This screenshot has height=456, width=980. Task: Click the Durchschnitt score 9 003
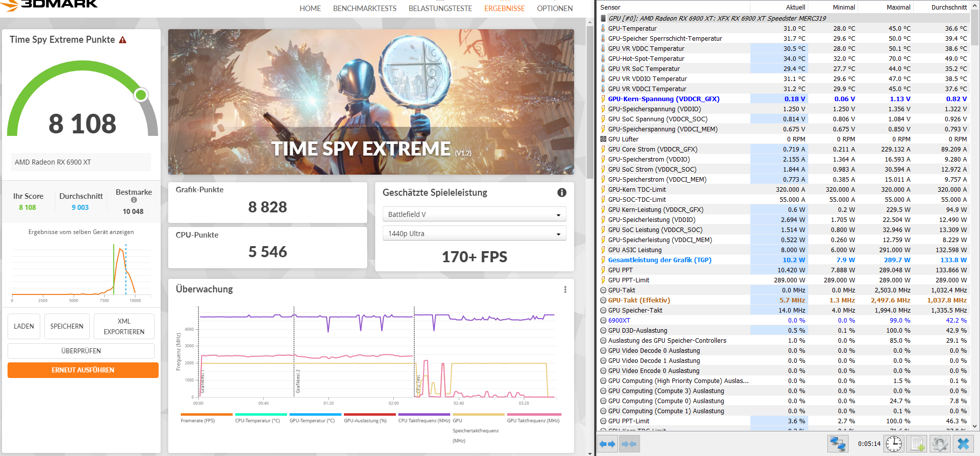point(80,207)
